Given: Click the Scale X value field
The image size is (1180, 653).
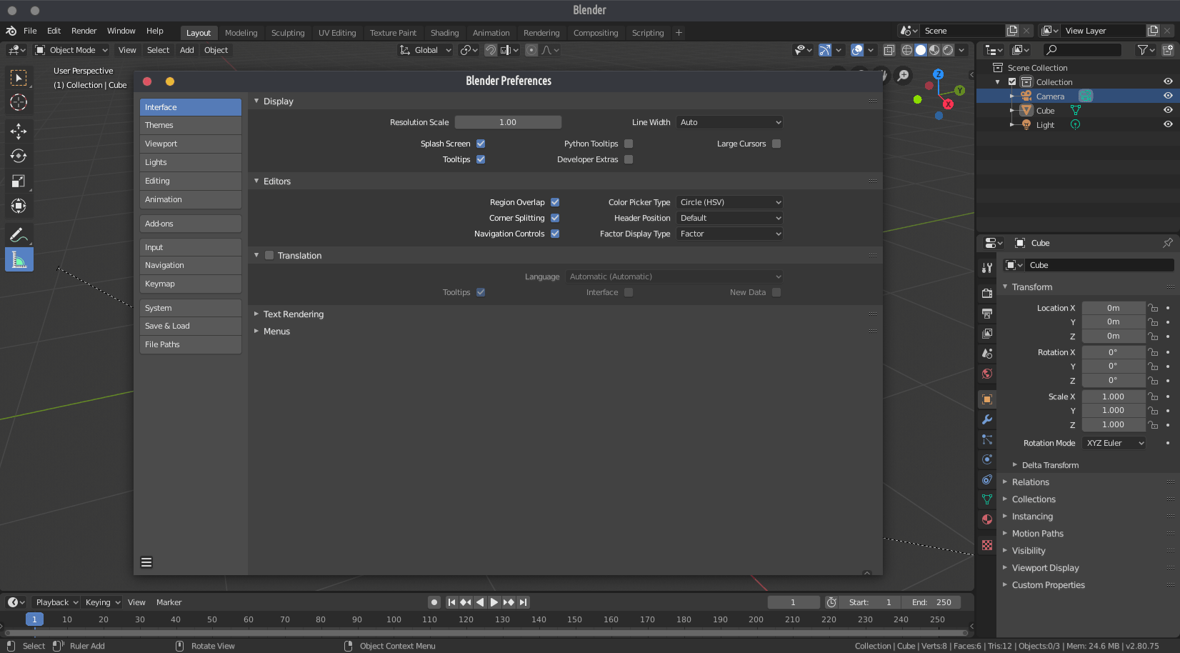Looking at the screenshot, I should click(x=1113, y=397).
